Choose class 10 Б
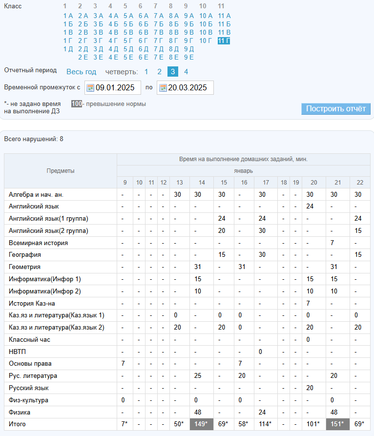 (x=206, y=24)
